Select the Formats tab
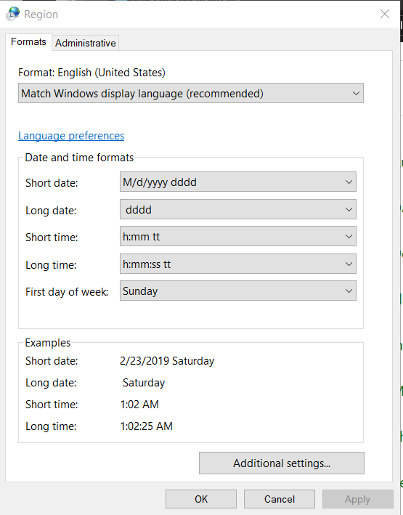 (x=28, y=42)
